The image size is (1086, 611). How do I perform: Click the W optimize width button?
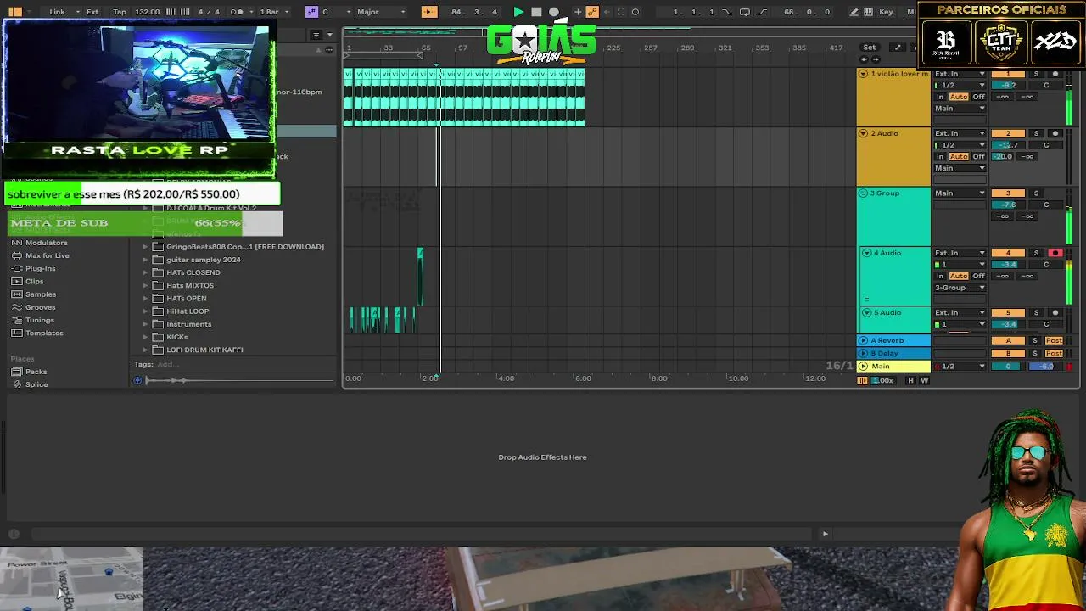(924, 380)
